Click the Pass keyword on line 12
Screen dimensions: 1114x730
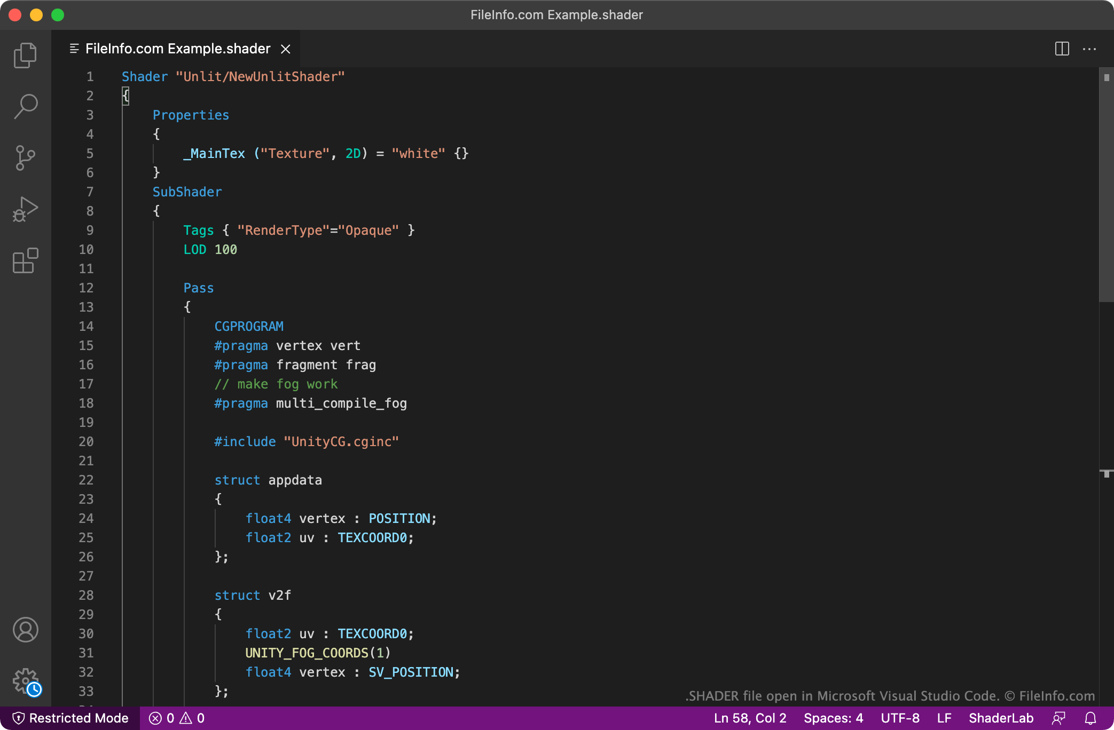click(x=198, y=288)
